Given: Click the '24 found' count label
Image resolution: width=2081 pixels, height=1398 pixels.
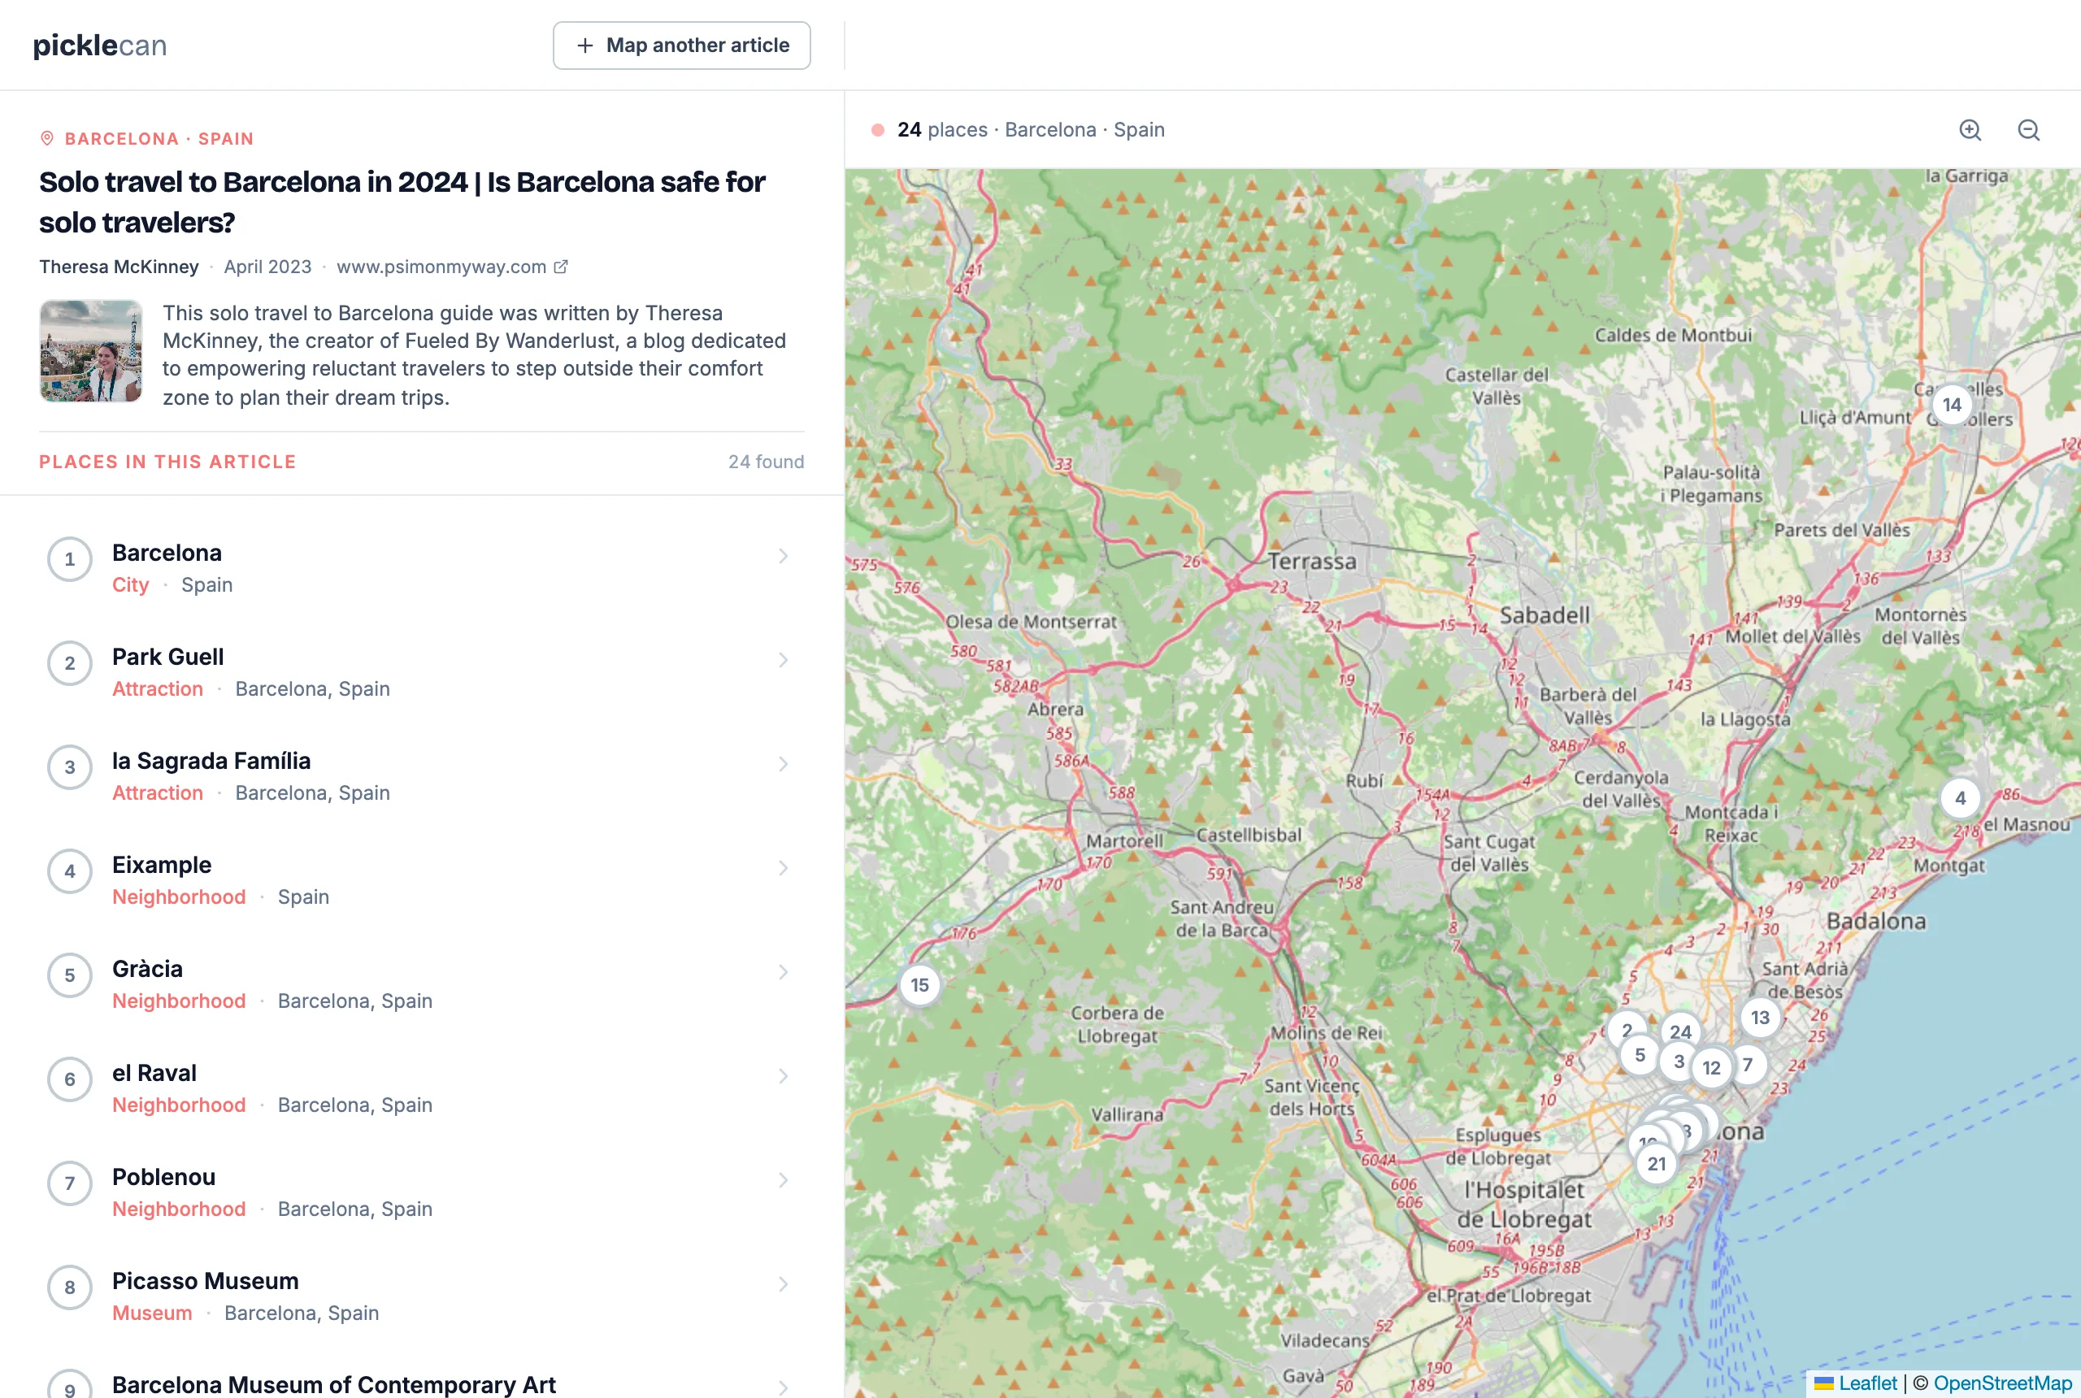Looking at the screenshot, I should point(766,462).
